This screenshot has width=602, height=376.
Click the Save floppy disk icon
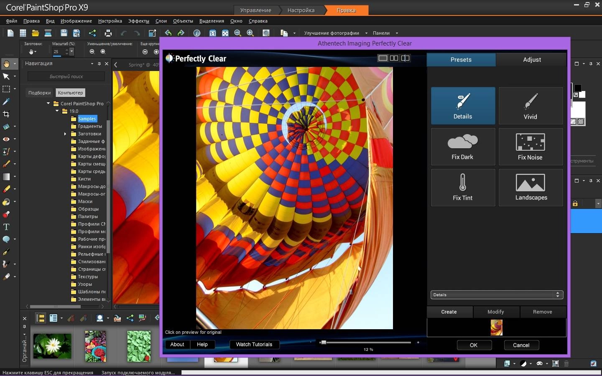tap(64, 33)
